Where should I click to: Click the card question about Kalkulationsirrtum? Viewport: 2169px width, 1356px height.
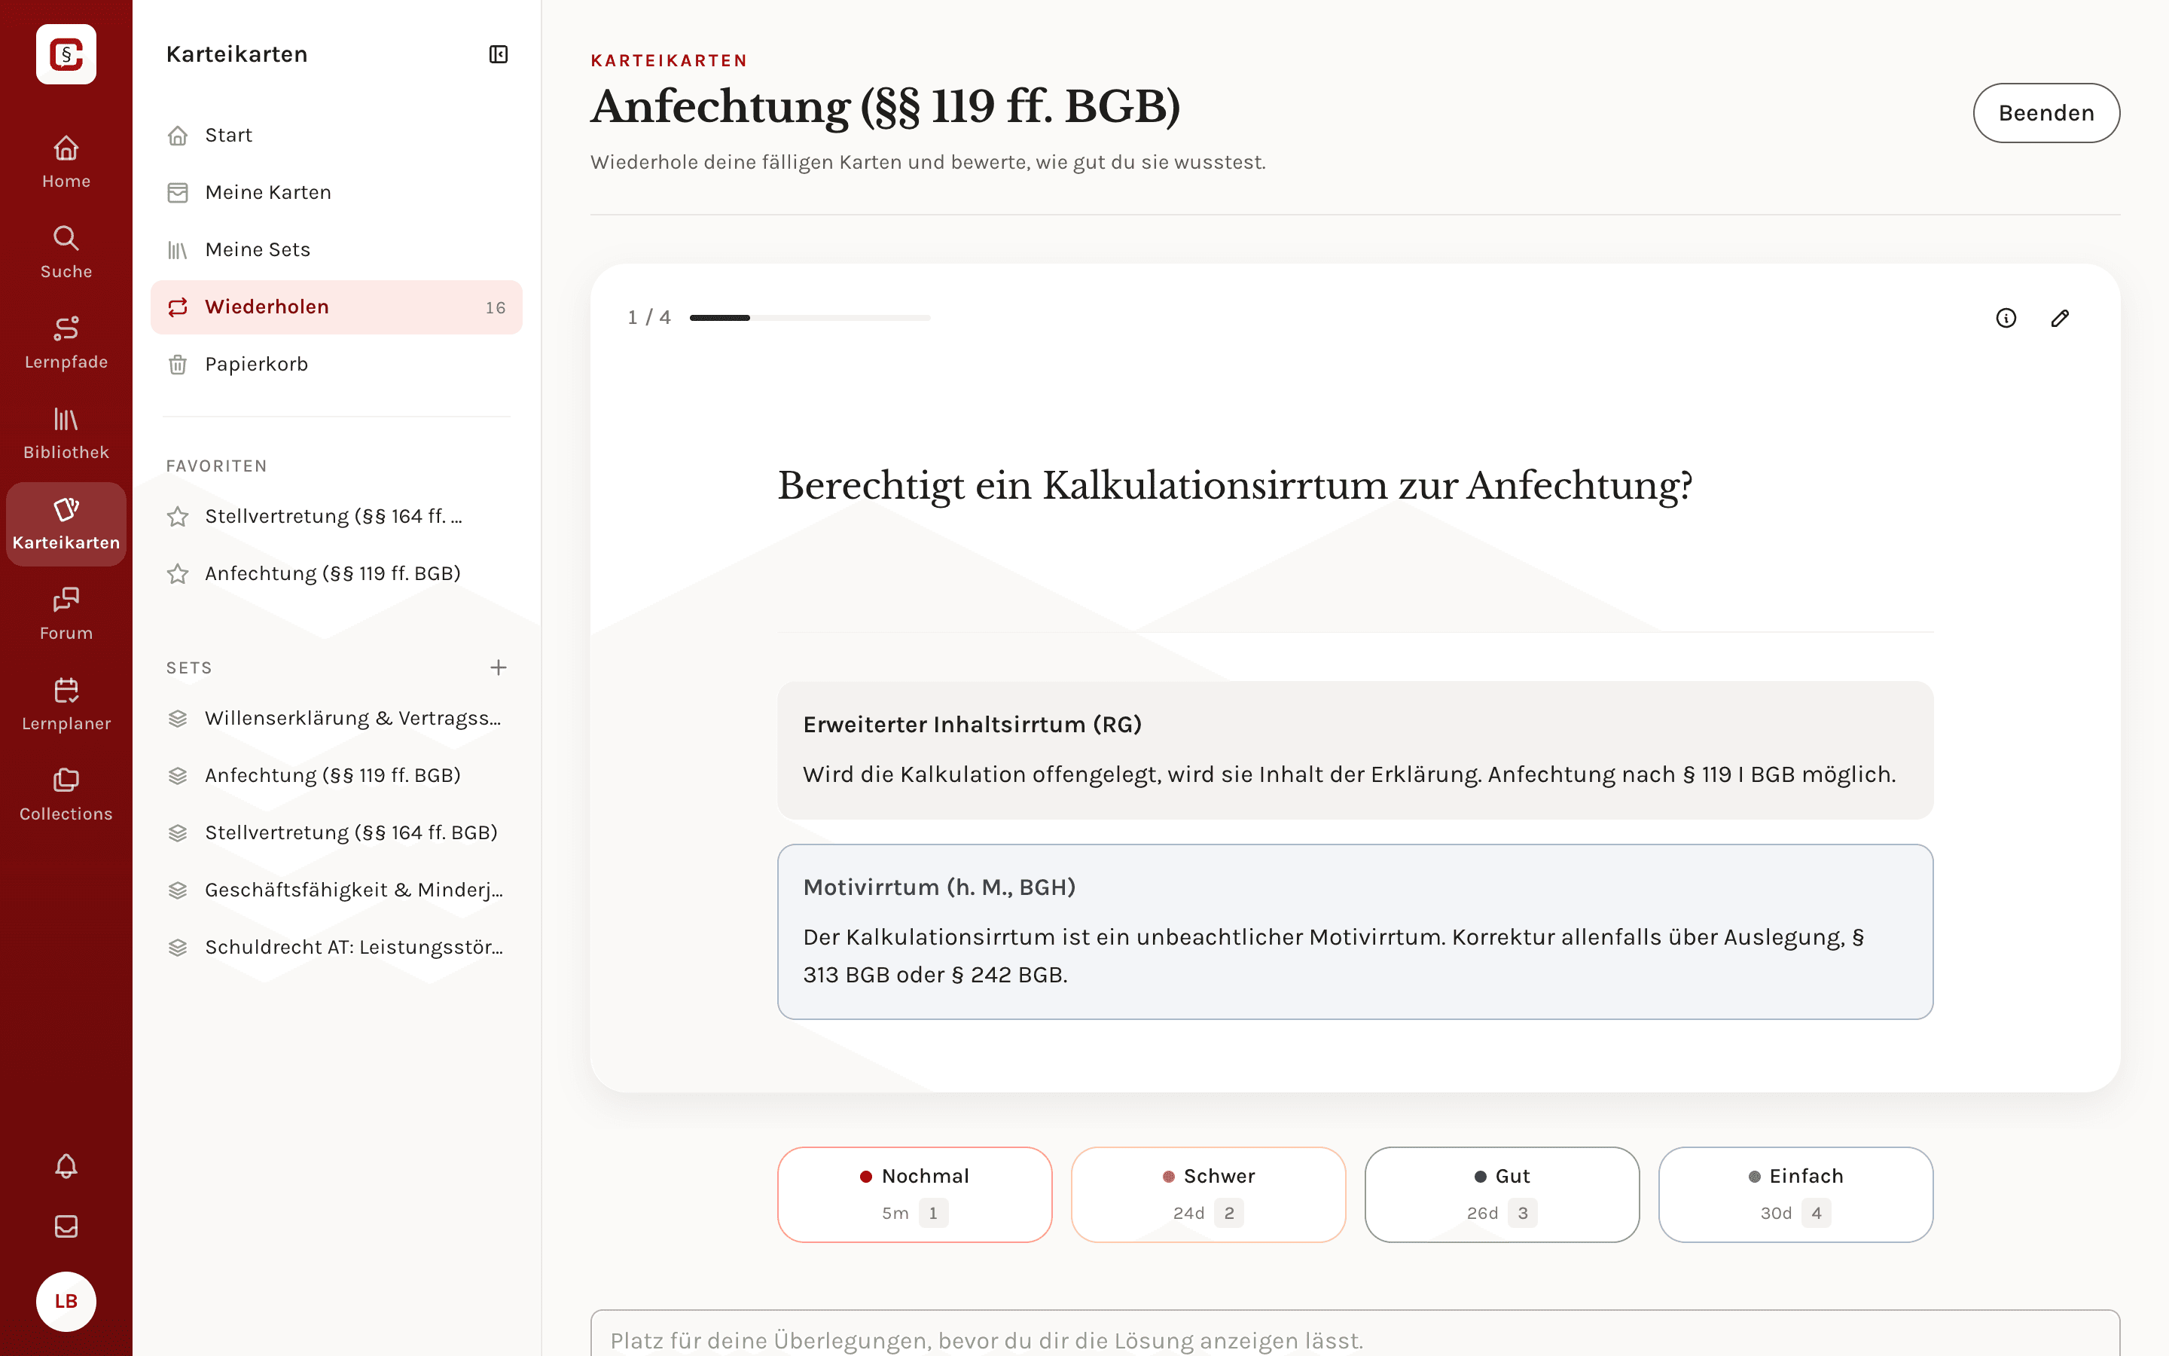pyautogui.click(x=1235, y=486)
